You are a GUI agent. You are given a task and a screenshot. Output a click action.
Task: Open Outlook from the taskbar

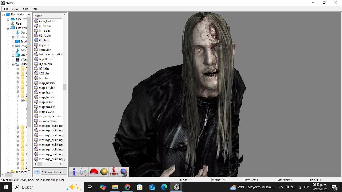152,187
